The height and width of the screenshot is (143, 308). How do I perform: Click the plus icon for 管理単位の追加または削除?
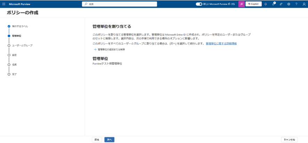[x=95, y=50]
